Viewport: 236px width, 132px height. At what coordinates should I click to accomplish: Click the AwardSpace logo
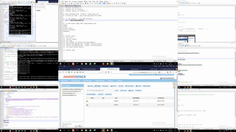(74, 77)
